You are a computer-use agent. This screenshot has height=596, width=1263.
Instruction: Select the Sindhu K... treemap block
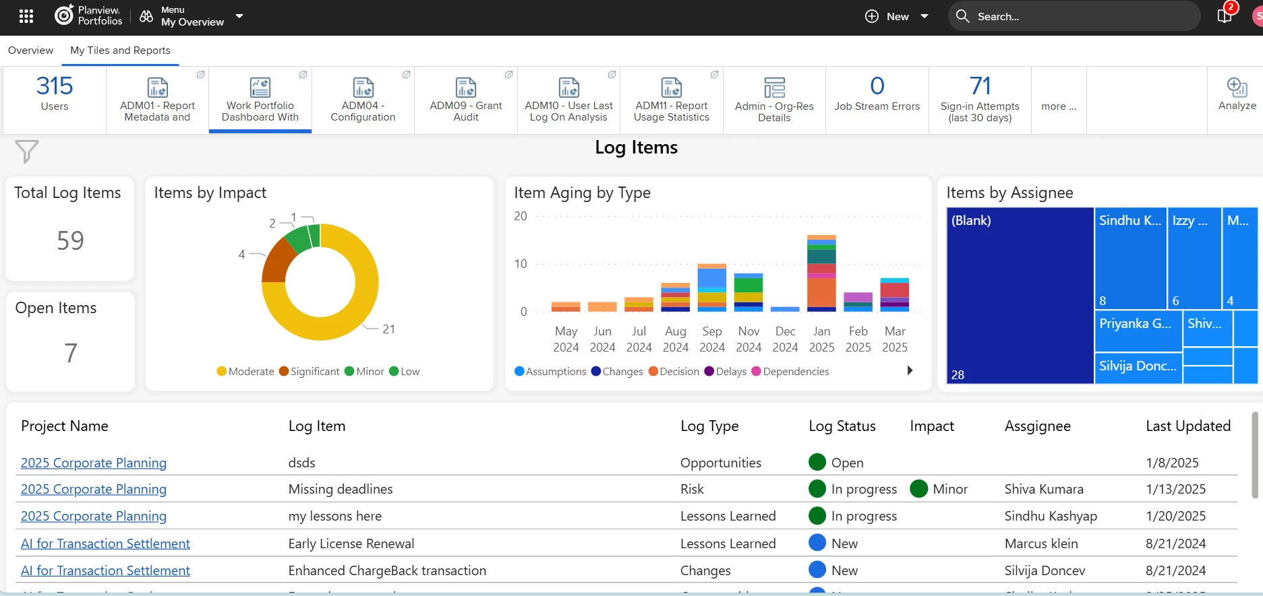1131,258
